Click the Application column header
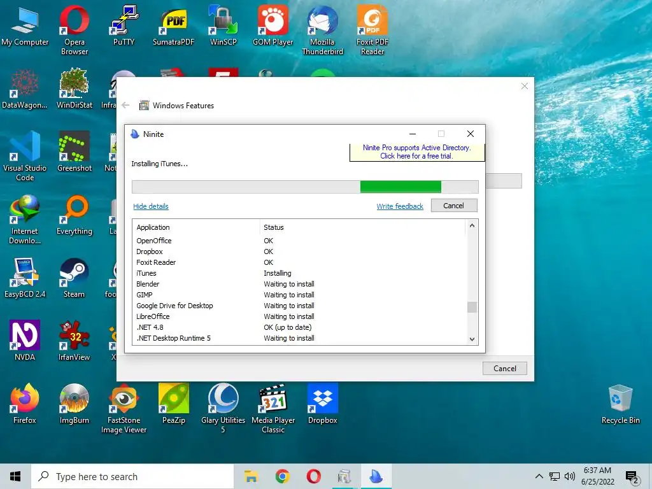Image resolution: width=652 pixels, height=489 pixels. click(x=196, y=227)
